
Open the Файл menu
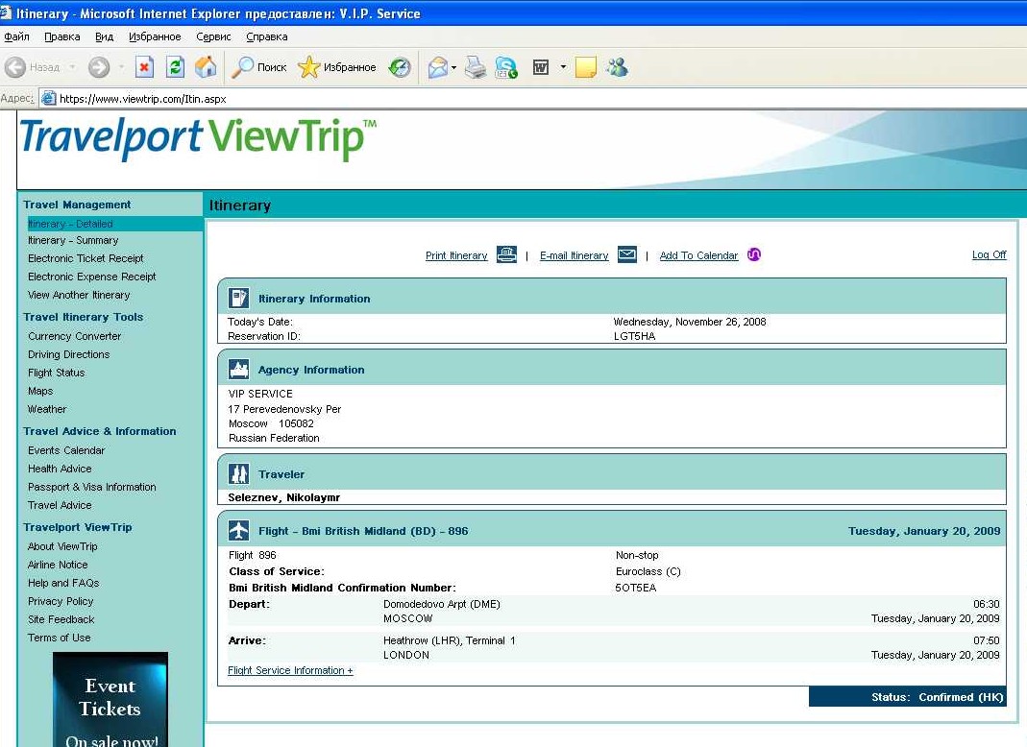click(x=17, y=36)
